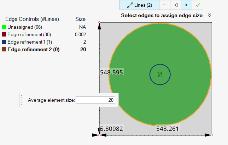228x145 pixels.
Task: Select the Unassigned (66) legend entry
Action: pos(23,27)
